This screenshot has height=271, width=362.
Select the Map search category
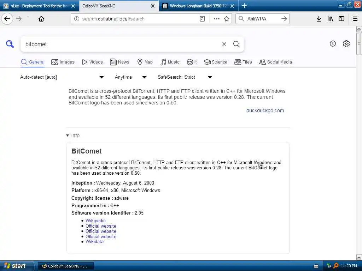click(145, 62)
